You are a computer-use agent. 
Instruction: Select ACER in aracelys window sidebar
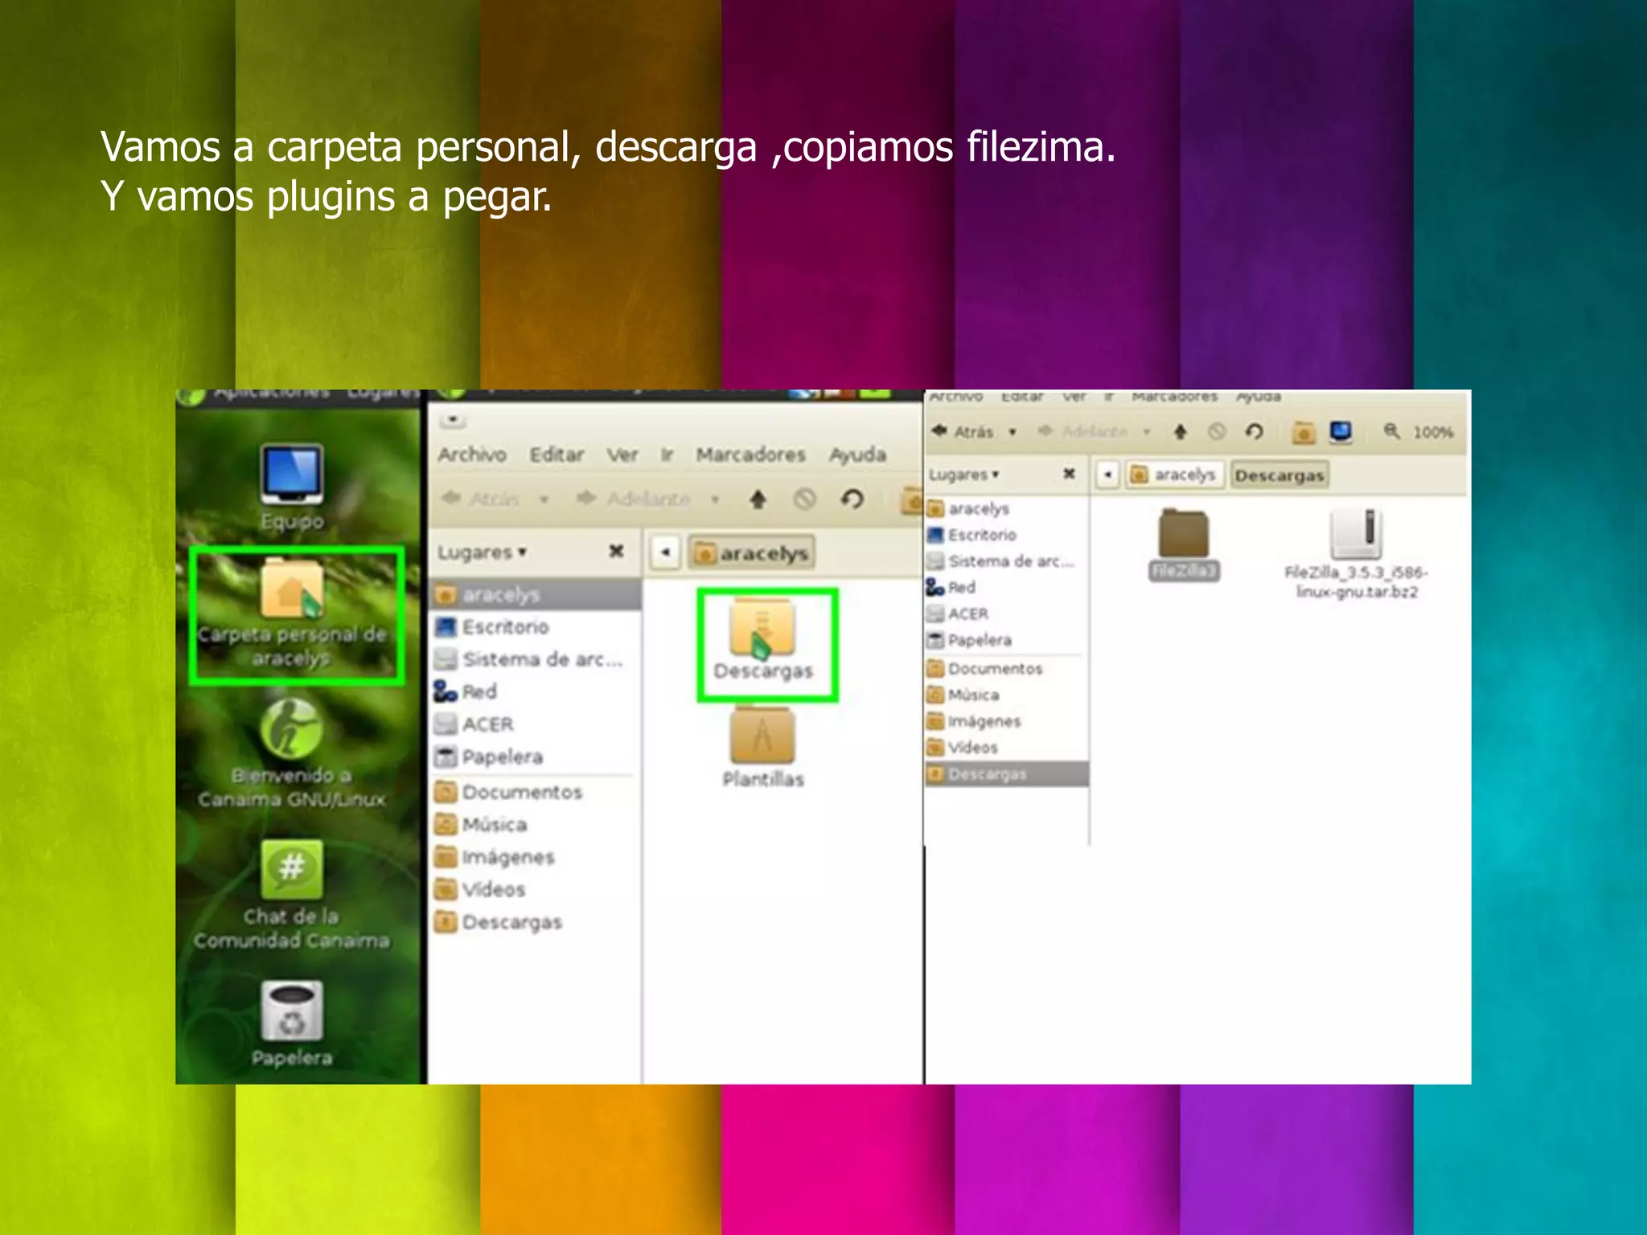tap(536, 724)
